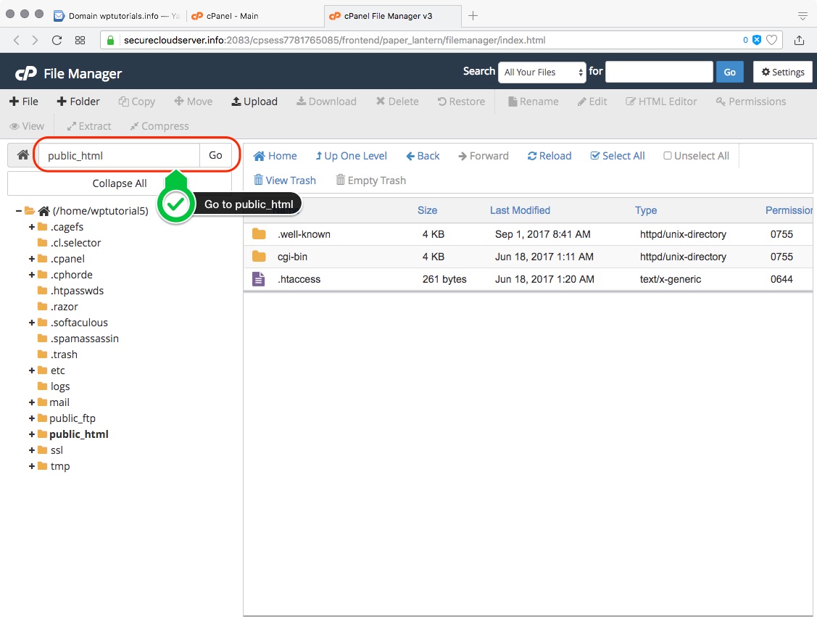Image resolution: width=817 pixels, height=617 pixels.
Task: Click the Home navigation link
Action: click(275, 156)
